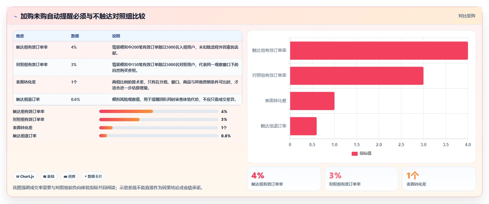This screenshot has width=489, height=204.
Task: Click the 进度 tag chip
Action: click(x=69, y=176)
